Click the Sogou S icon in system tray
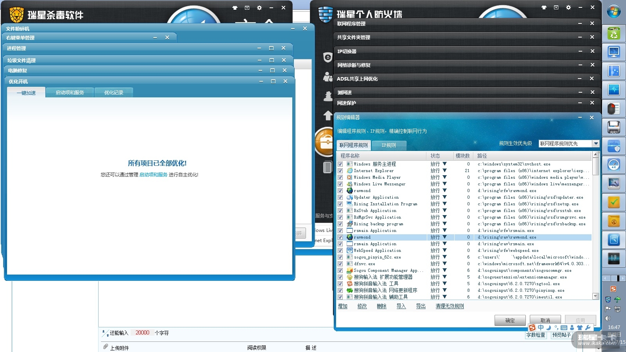The height and width of the screenshot is (352, 626). click(613, 289)
